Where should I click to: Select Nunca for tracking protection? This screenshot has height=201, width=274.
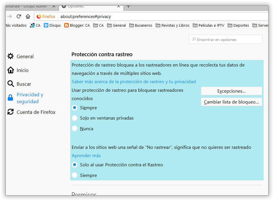(75, 128)
